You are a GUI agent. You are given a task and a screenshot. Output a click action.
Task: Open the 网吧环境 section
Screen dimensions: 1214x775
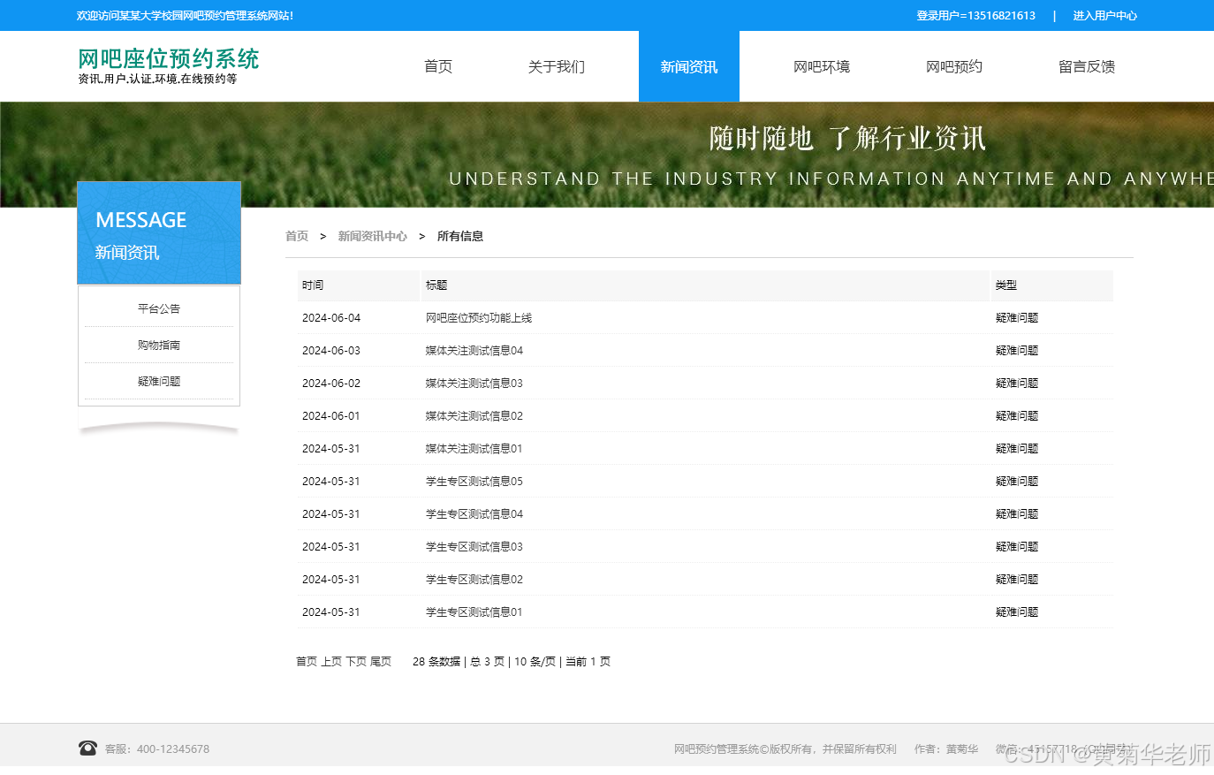pos(822,66)
